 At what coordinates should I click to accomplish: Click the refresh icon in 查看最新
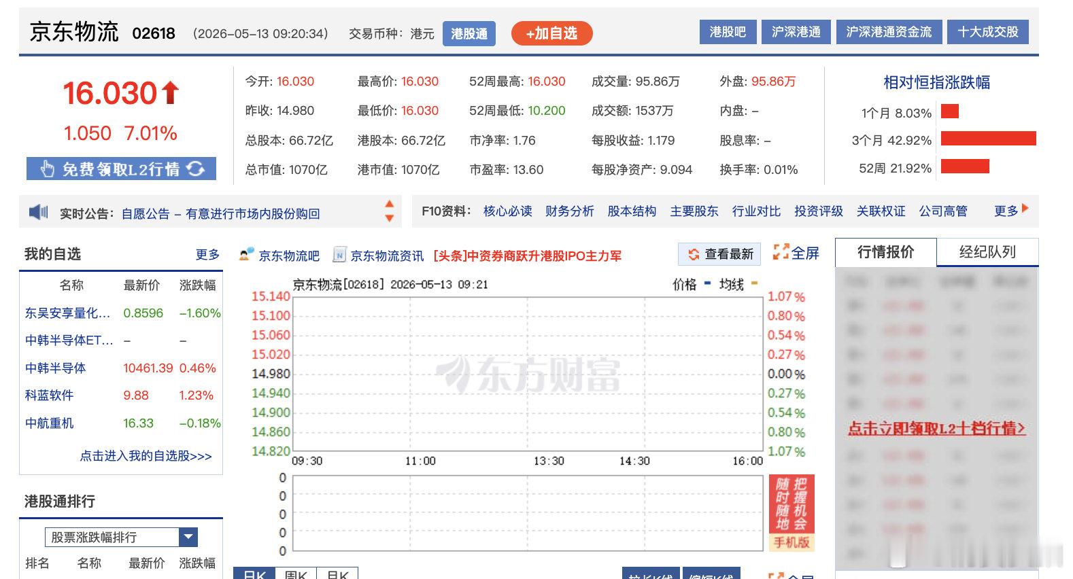694,254
